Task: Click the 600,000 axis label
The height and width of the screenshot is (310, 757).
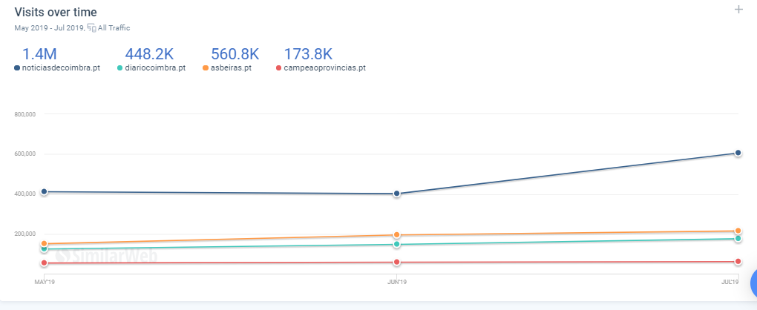Action: 27,154
